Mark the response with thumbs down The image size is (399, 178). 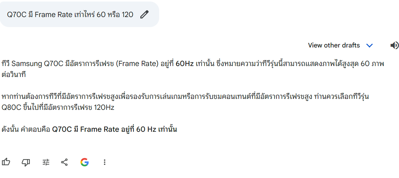tap(26, 162)
